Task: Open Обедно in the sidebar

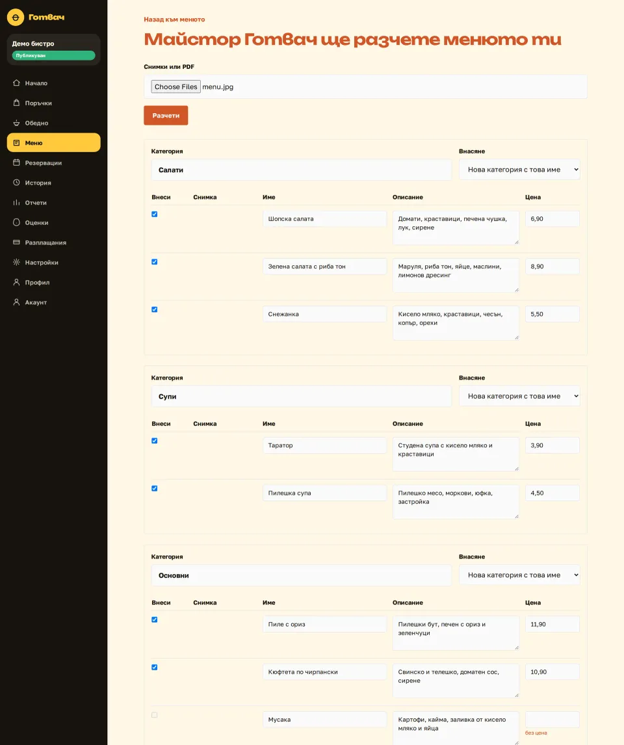Action: [54, 123]
